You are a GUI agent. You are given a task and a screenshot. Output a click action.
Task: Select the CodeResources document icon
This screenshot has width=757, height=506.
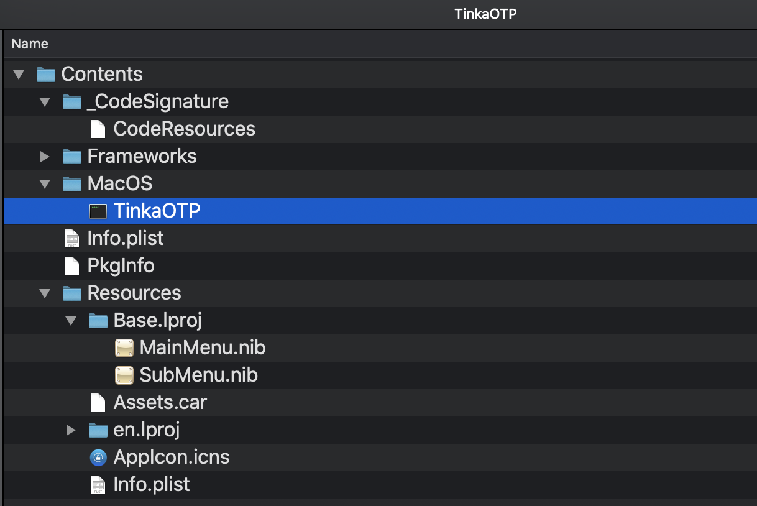click(98, 129)
